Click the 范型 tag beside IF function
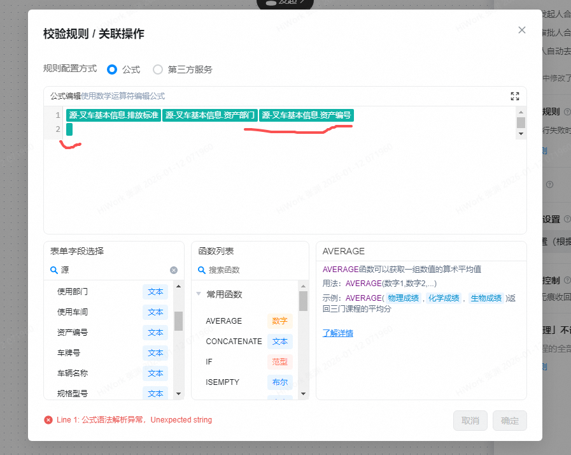571x455 pixels. 280,362
